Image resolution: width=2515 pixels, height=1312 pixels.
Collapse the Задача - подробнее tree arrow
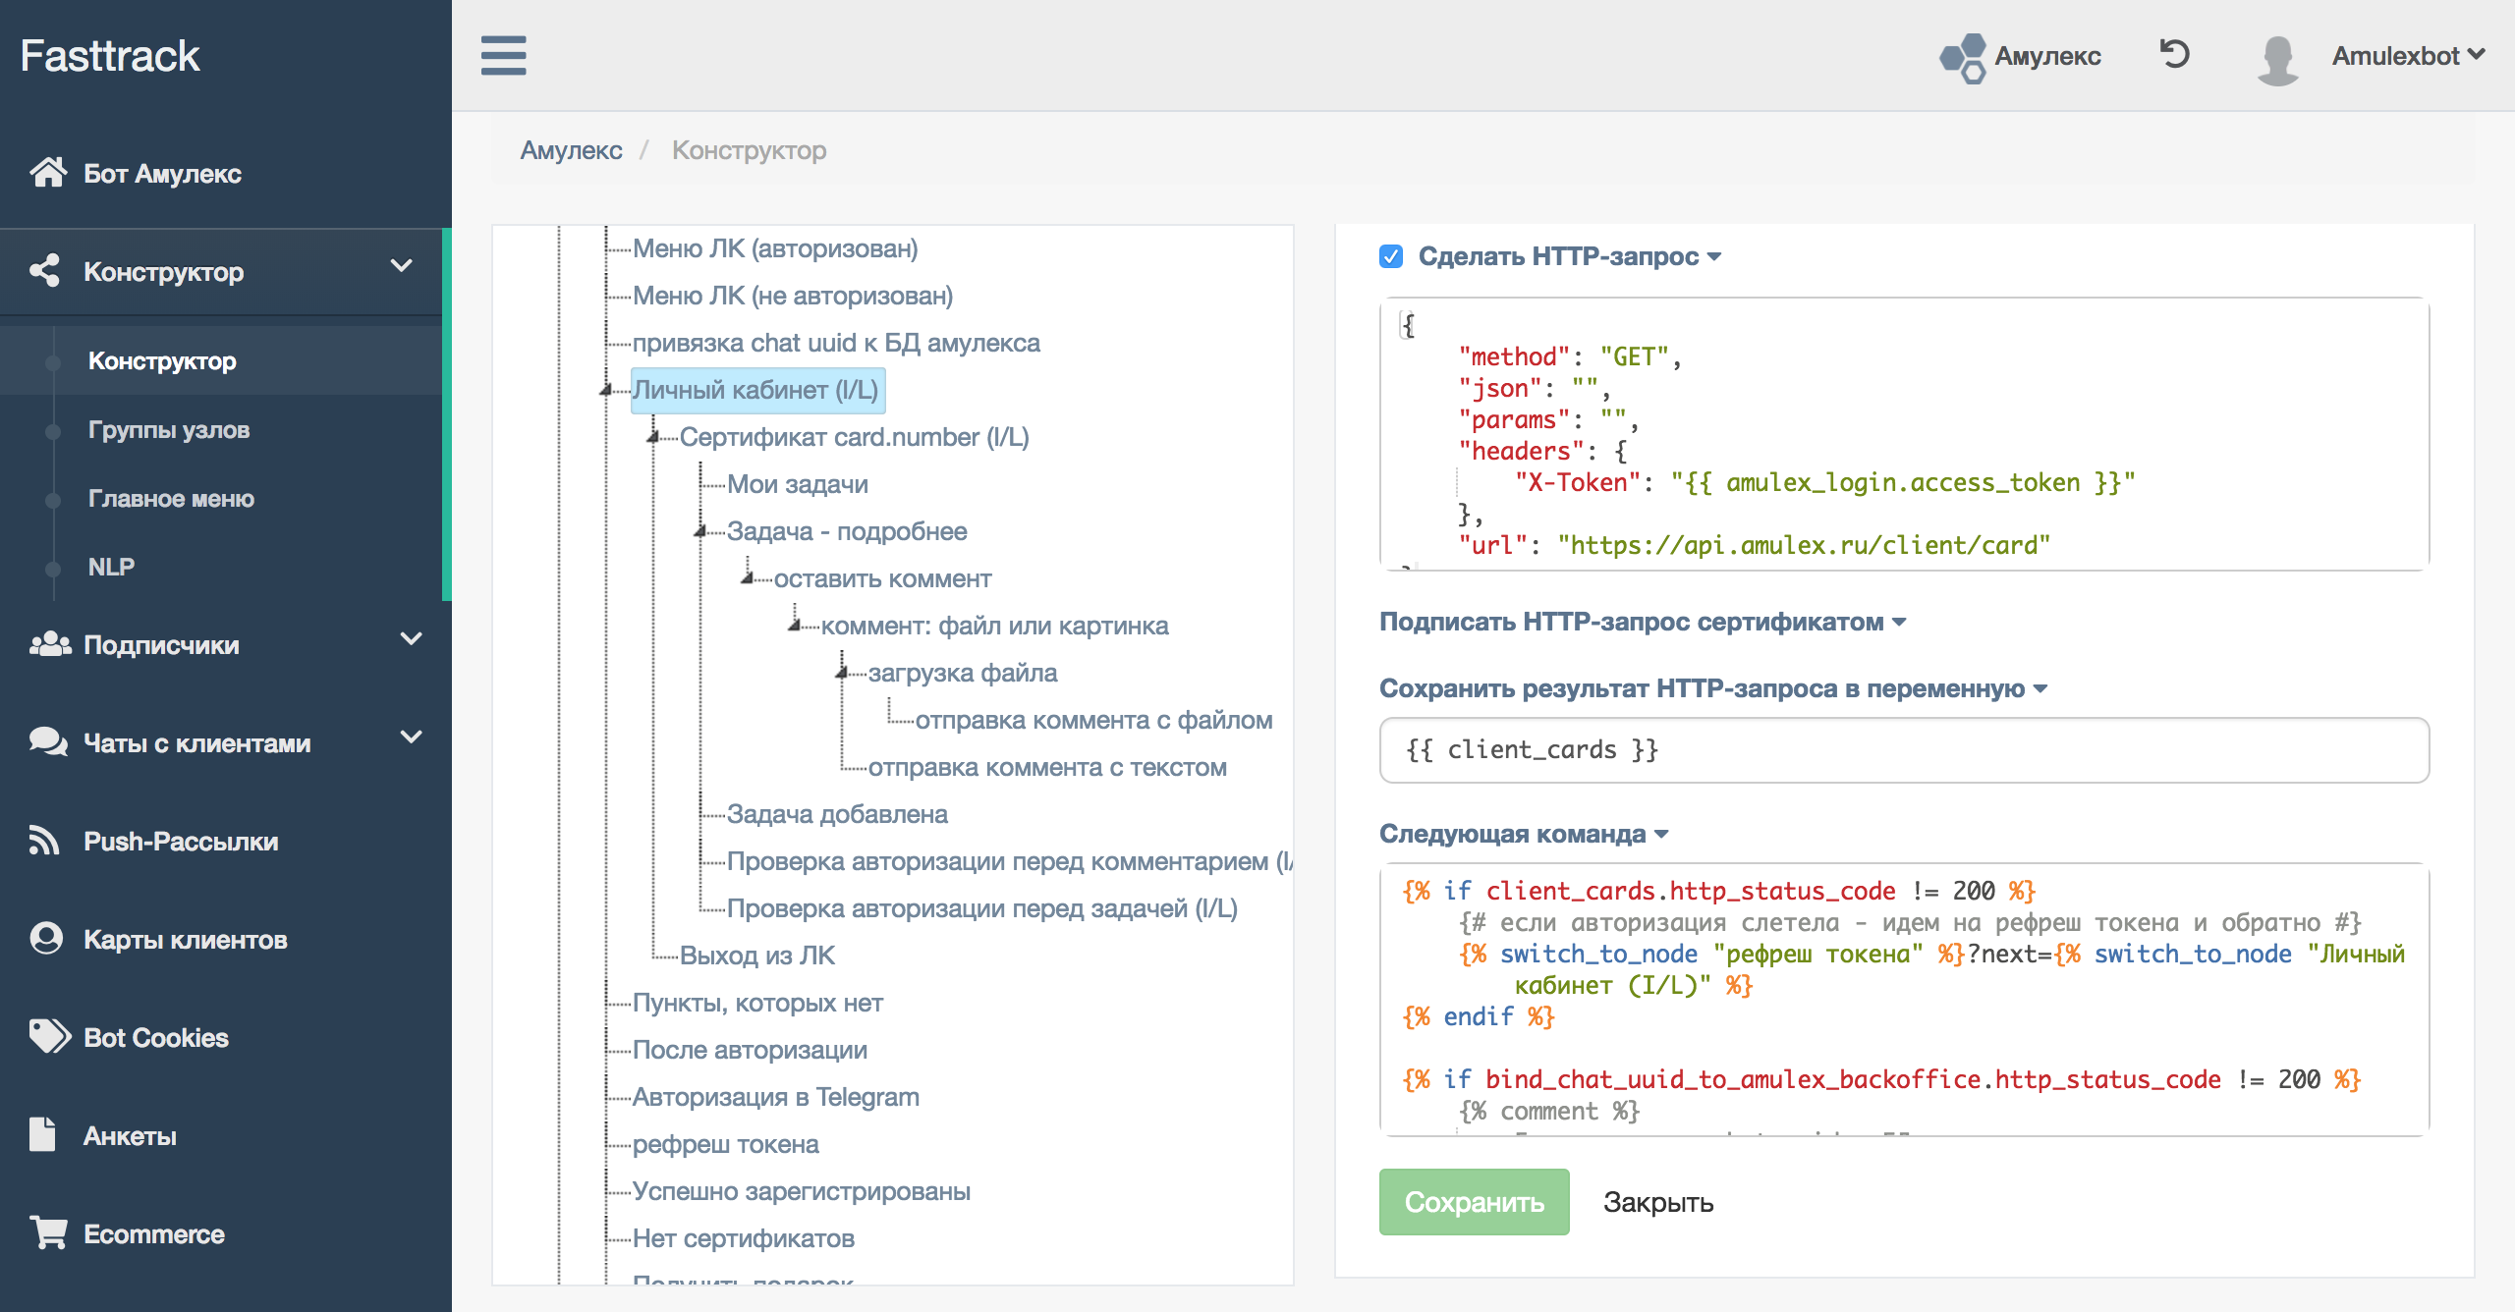coord(700,531)
